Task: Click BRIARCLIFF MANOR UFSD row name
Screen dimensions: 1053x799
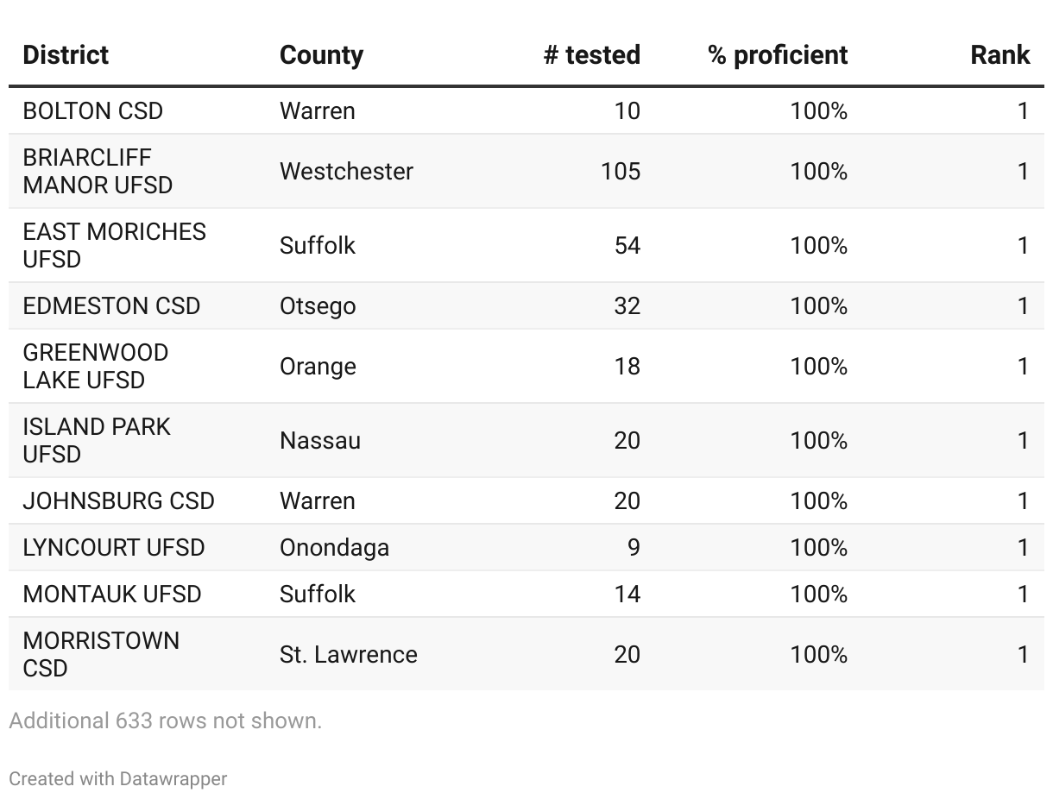Action: pyautogui.click(x=98, y=171)
